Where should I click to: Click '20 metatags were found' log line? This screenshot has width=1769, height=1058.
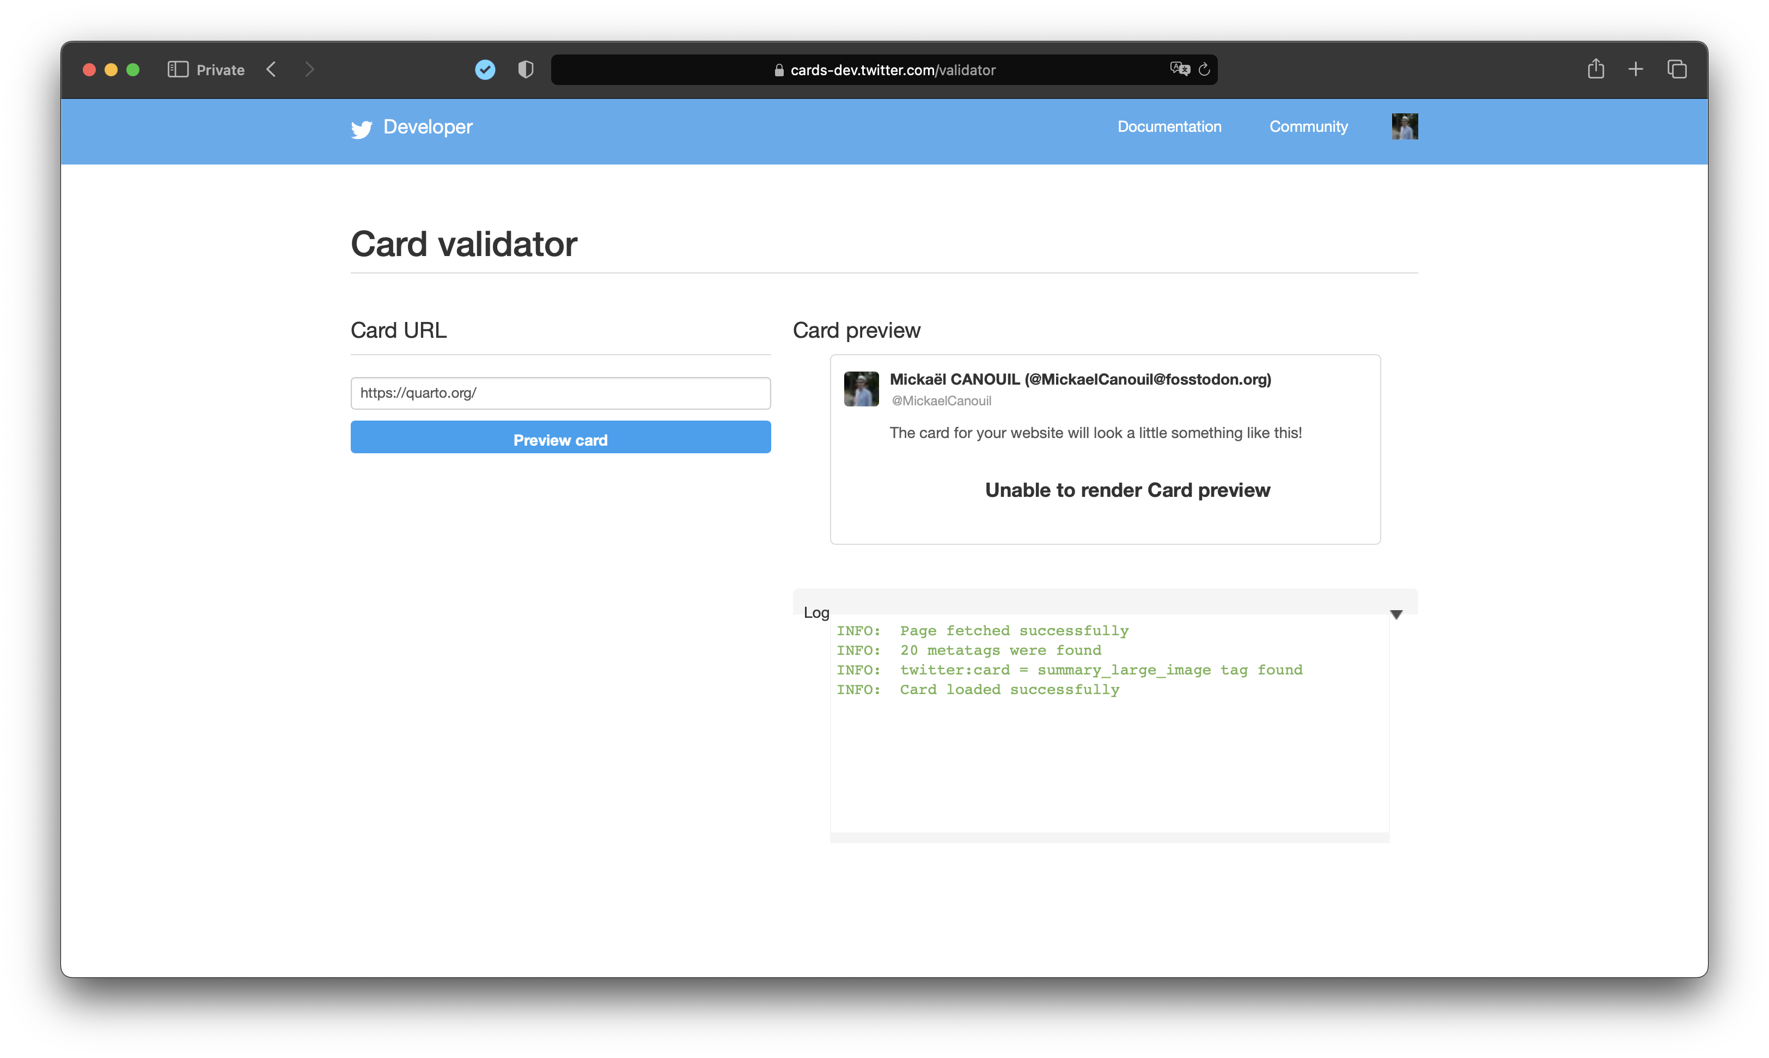[1000, 650]
